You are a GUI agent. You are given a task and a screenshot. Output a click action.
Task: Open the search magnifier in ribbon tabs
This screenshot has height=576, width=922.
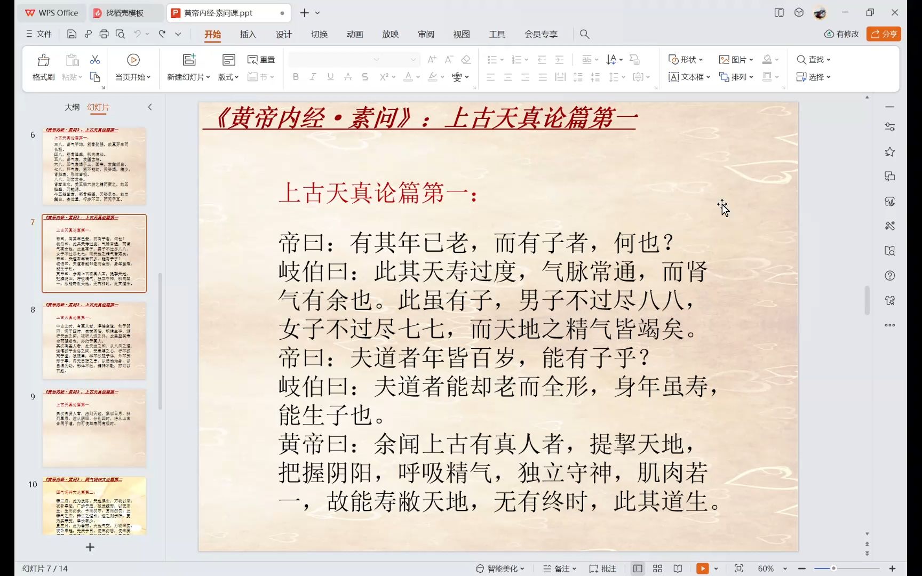tap(585, 34)
